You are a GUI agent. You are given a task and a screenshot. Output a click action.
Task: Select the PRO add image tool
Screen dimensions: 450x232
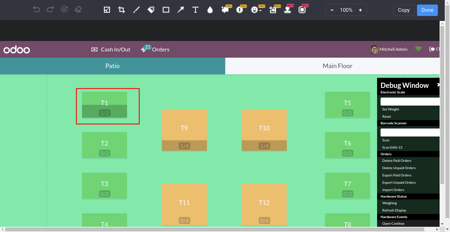[x=274, y=9]
